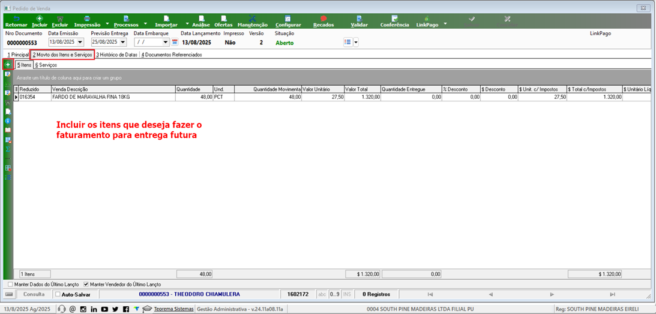Click the Validar toolbar icon

[x=359, y=22]
